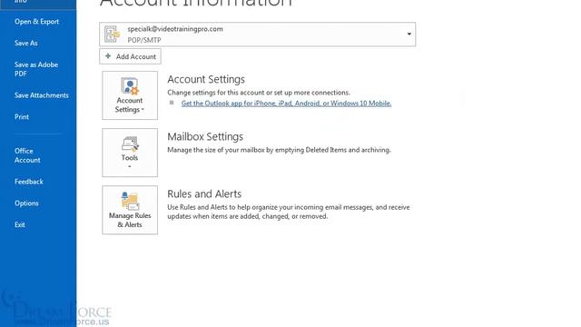Click the POP/SMTP account icon
The image size is (581, 327).
pyautogui.click(x=112, y=35)
